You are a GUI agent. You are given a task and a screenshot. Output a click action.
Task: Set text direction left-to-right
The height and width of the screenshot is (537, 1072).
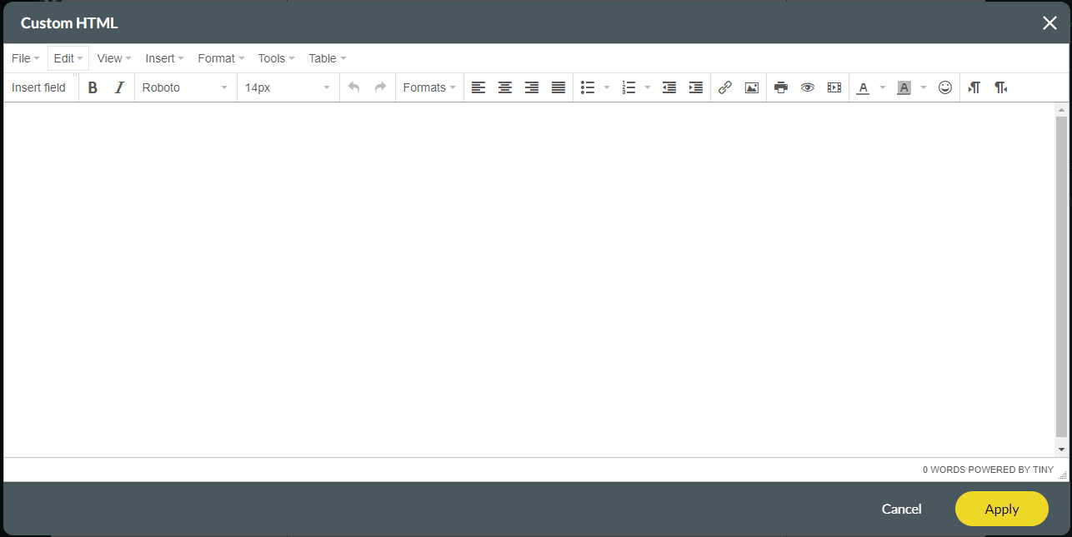974,87
